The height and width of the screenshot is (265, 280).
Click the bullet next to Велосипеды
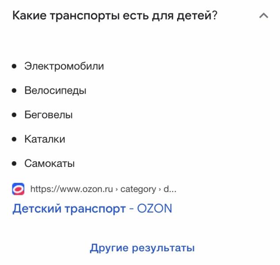click(x=14, y=91)
